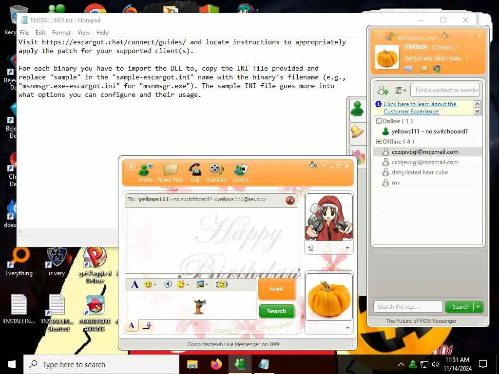The width and height of the screenshot is (499, 374).
Task: Click the paintbrush icon in Messenger titlebar
Action: 445,35
